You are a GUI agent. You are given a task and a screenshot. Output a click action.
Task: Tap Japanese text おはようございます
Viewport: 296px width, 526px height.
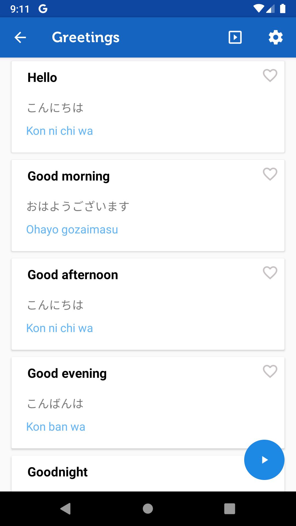(78, 206)
